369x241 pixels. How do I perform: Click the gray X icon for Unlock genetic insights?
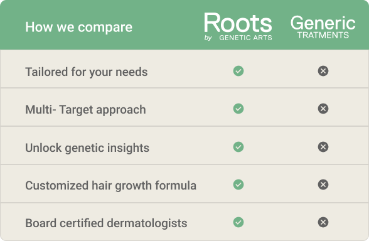pyautogui.click(x=323, y=147)
